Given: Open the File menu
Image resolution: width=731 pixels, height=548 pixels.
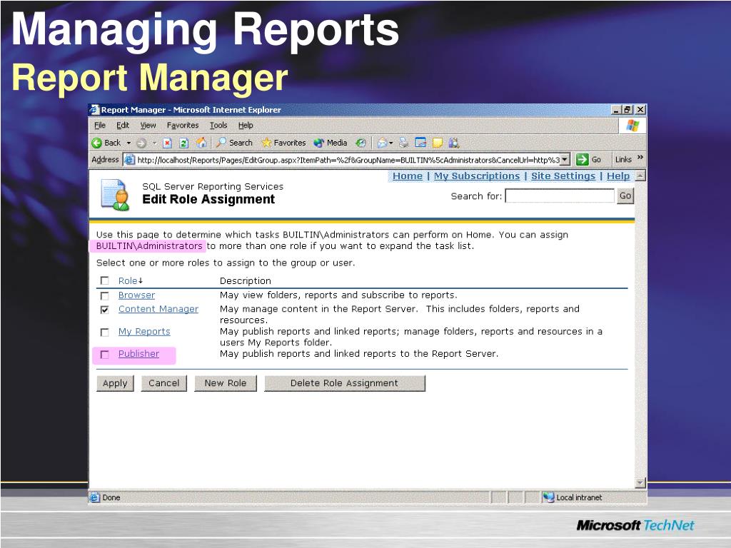Looking at the screenshot, I should 100,126.
